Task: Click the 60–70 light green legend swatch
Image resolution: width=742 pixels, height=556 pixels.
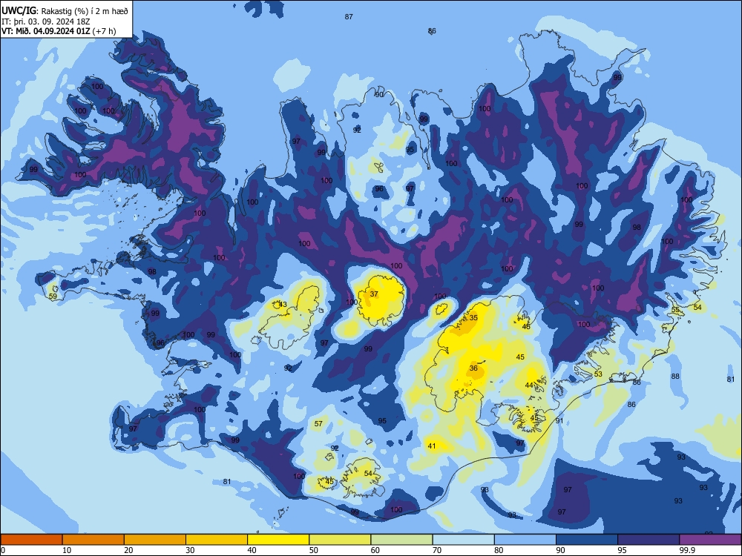Action: (401, 540)
